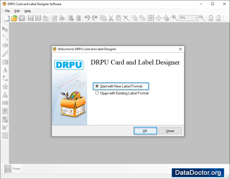Screen dimensions: 230x179
Task: Click the checkered background tool
Action: point(5,136)
